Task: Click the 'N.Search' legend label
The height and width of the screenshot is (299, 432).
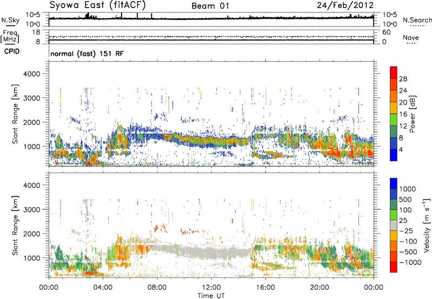Action: (417, 20)
